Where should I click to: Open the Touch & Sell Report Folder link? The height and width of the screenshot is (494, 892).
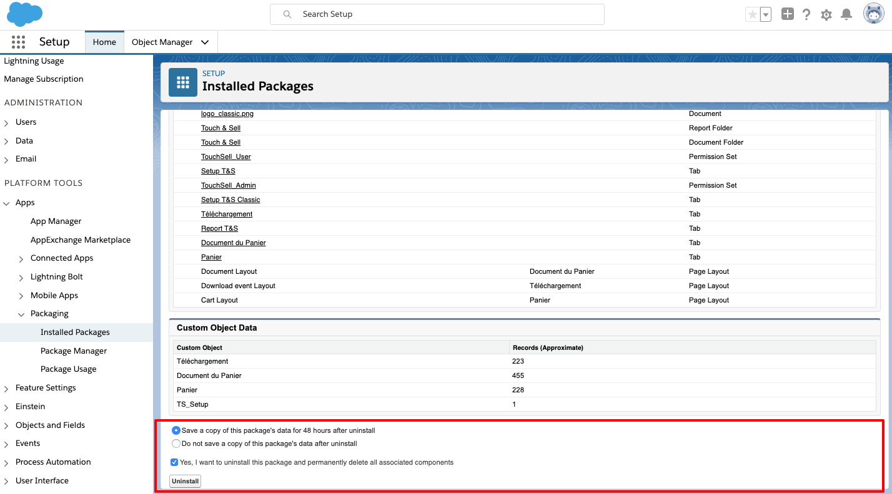click(221, 128)
